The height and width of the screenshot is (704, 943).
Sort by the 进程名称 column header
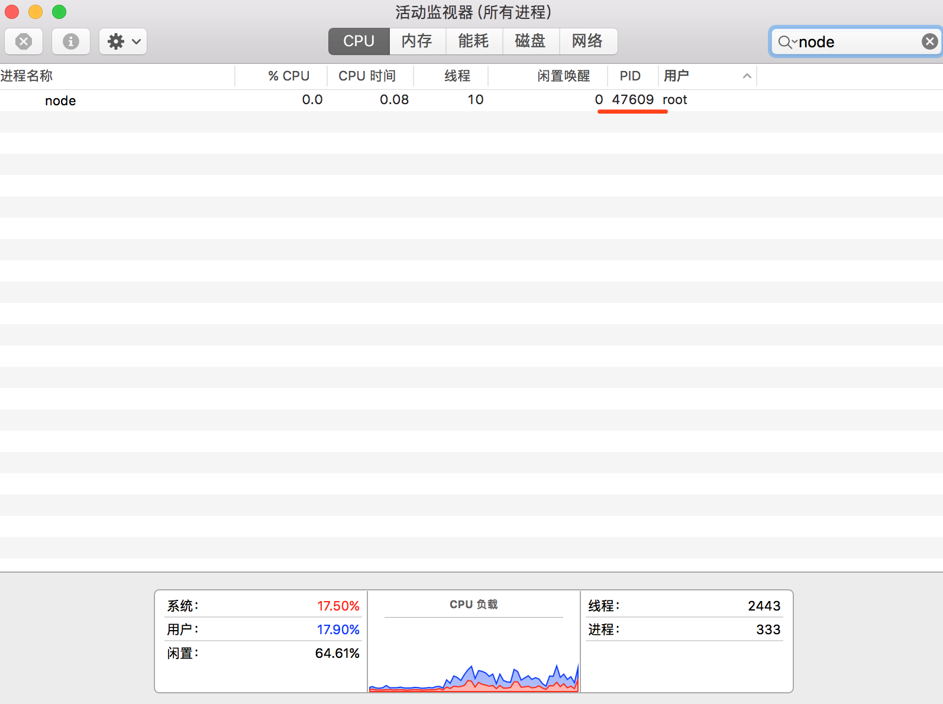117,76
